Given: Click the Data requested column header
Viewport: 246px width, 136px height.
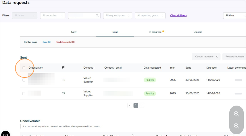Looking at the screenshot, I should pyautogui.click(x=152, y=68).
